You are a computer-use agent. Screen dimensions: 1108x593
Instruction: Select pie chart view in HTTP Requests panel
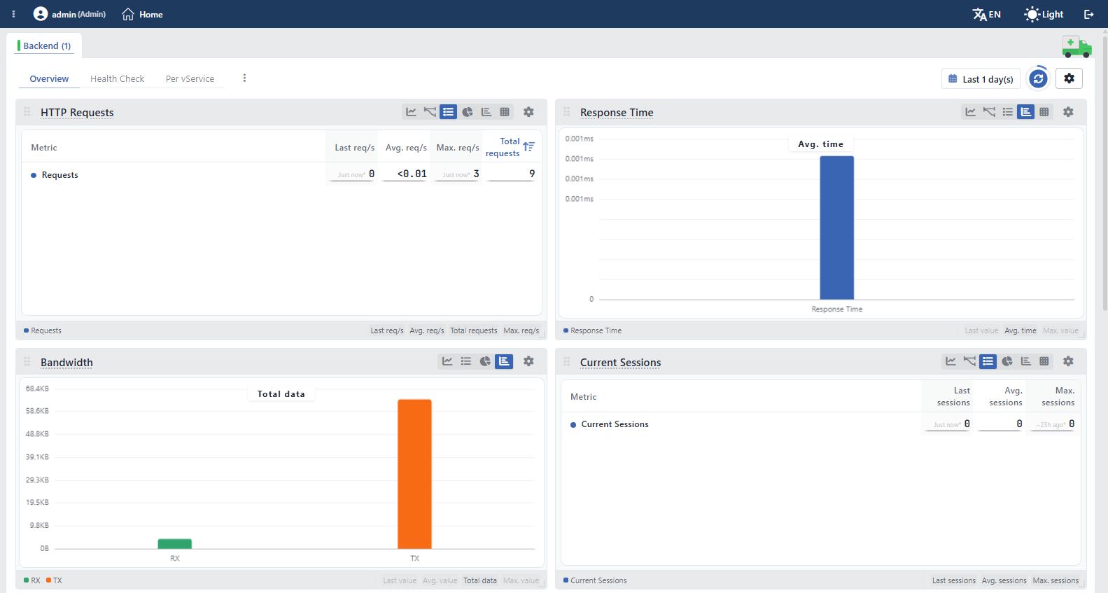click(468, 112)
